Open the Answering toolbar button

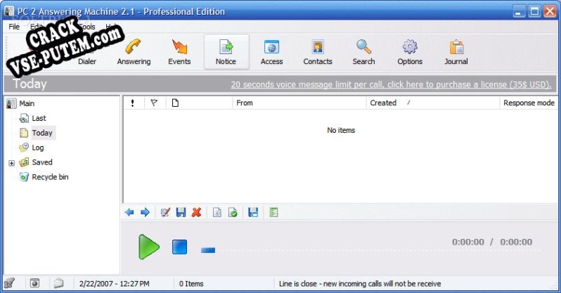[134, 52]
